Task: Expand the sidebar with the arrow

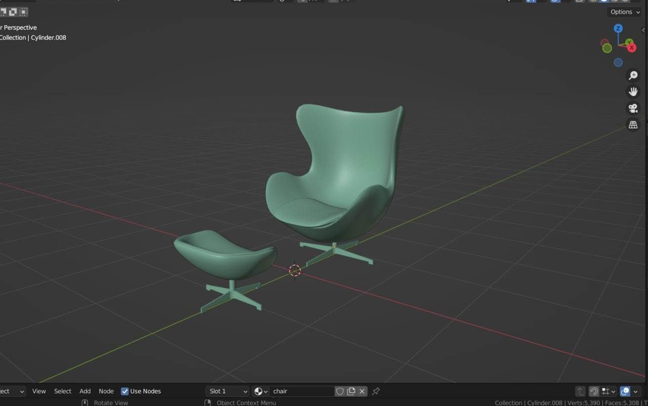Action: tap(643, 30)
